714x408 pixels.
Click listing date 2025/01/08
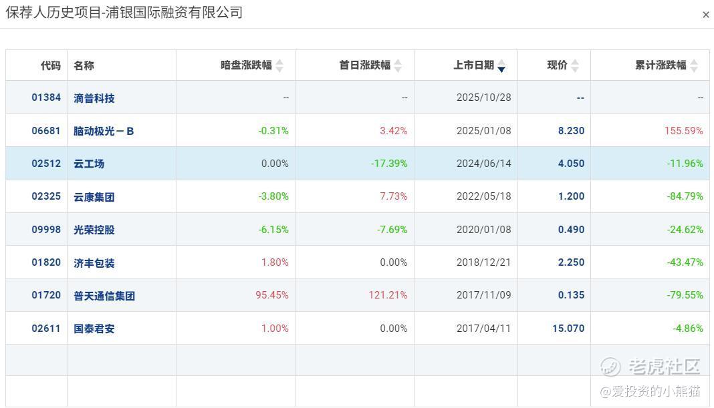point(483,130)
